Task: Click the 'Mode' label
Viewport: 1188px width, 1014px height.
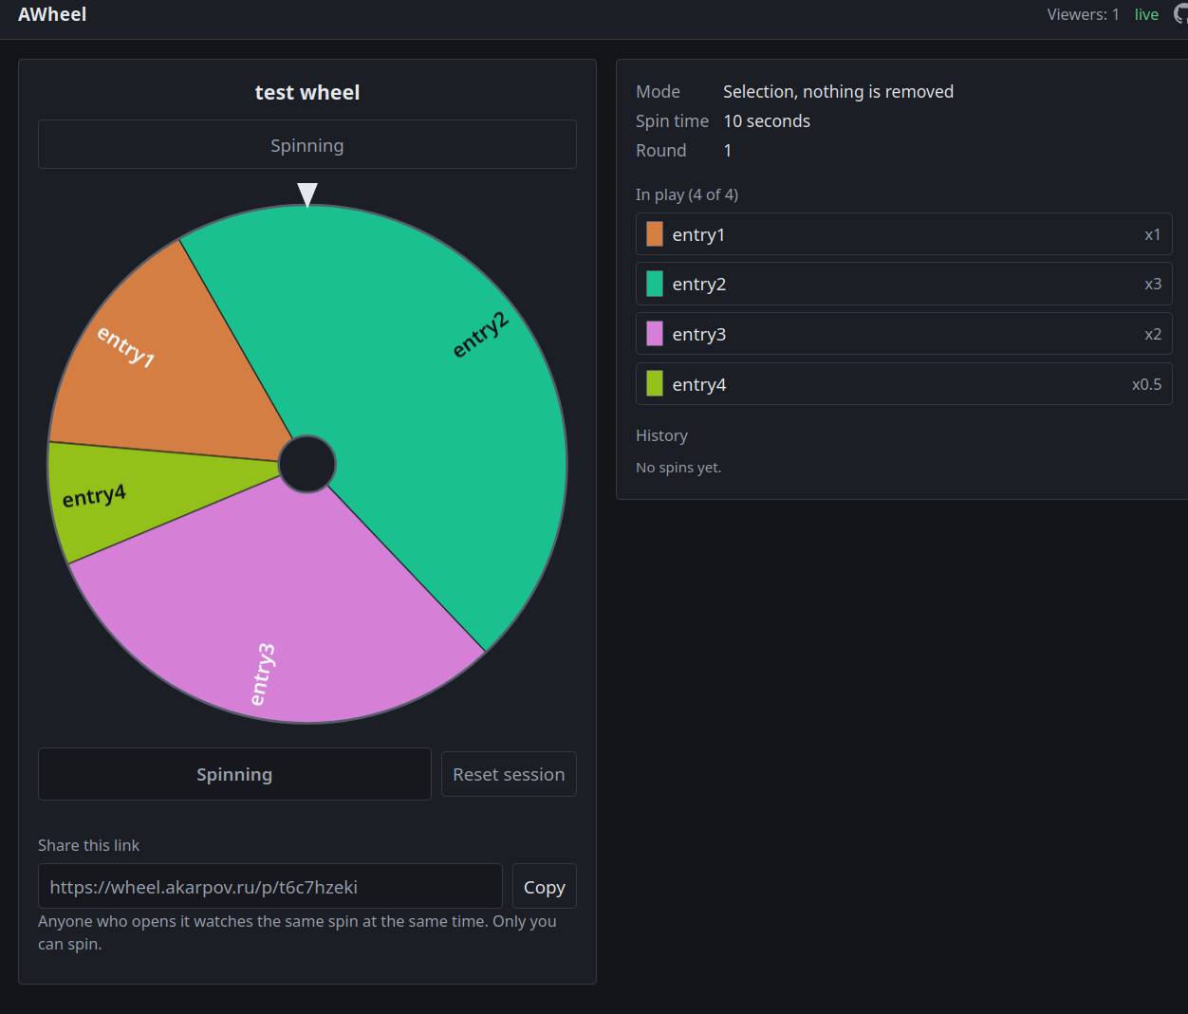Action: [658, 92]
